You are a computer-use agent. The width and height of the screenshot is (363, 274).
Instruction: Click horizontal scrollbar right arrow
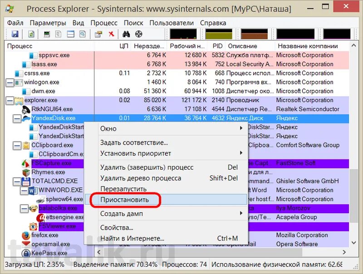click(344, 252)
